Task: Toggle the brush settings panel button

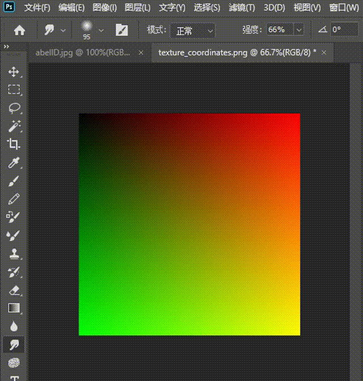Action: point(121,30)
